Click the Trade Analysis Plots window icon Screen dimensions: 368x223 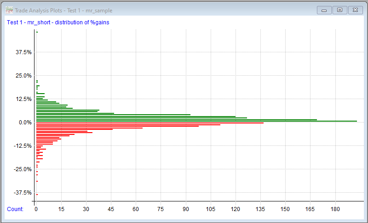9,10
